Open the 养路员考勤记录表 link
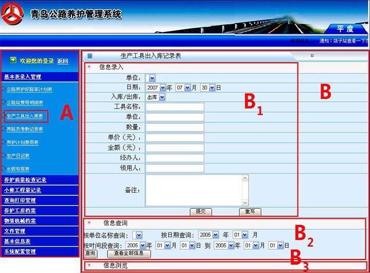 tap(25, 129)
